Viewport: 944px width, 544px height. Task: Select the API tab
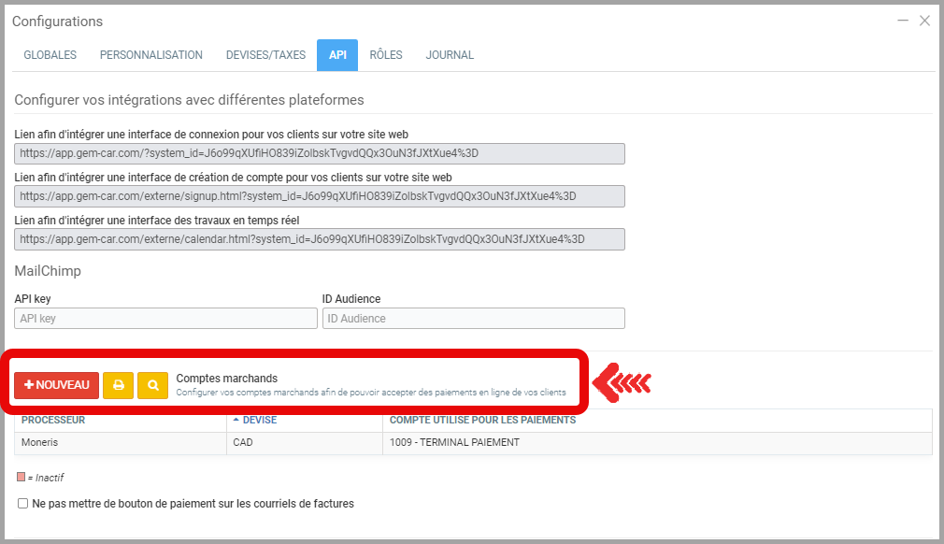(x=337, y=55)
